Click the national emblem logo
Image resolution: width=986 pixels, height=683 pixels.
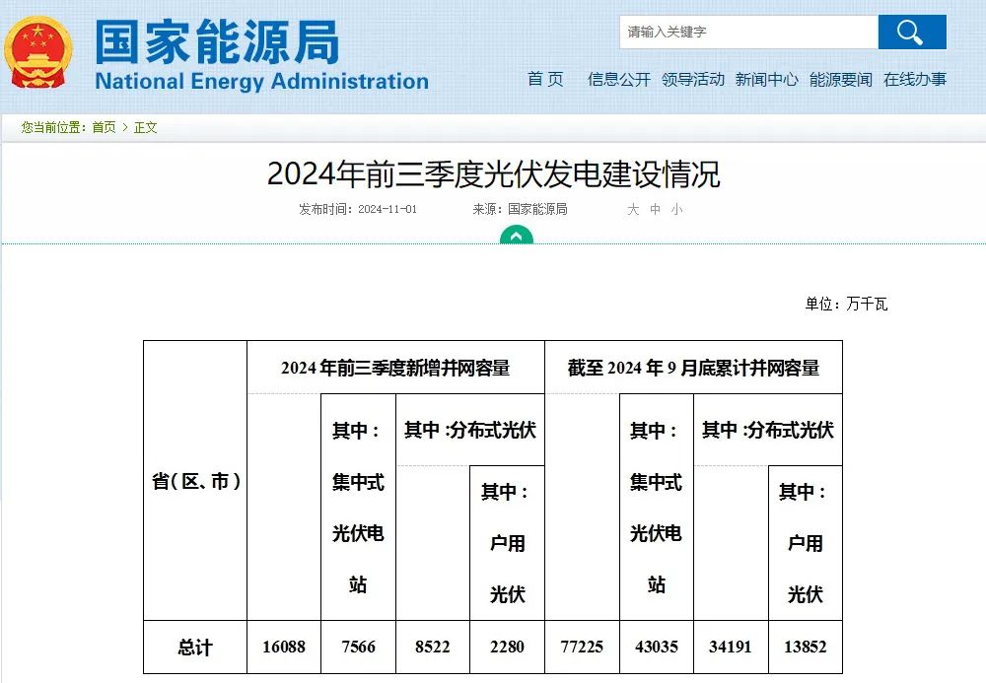[39, 51]
